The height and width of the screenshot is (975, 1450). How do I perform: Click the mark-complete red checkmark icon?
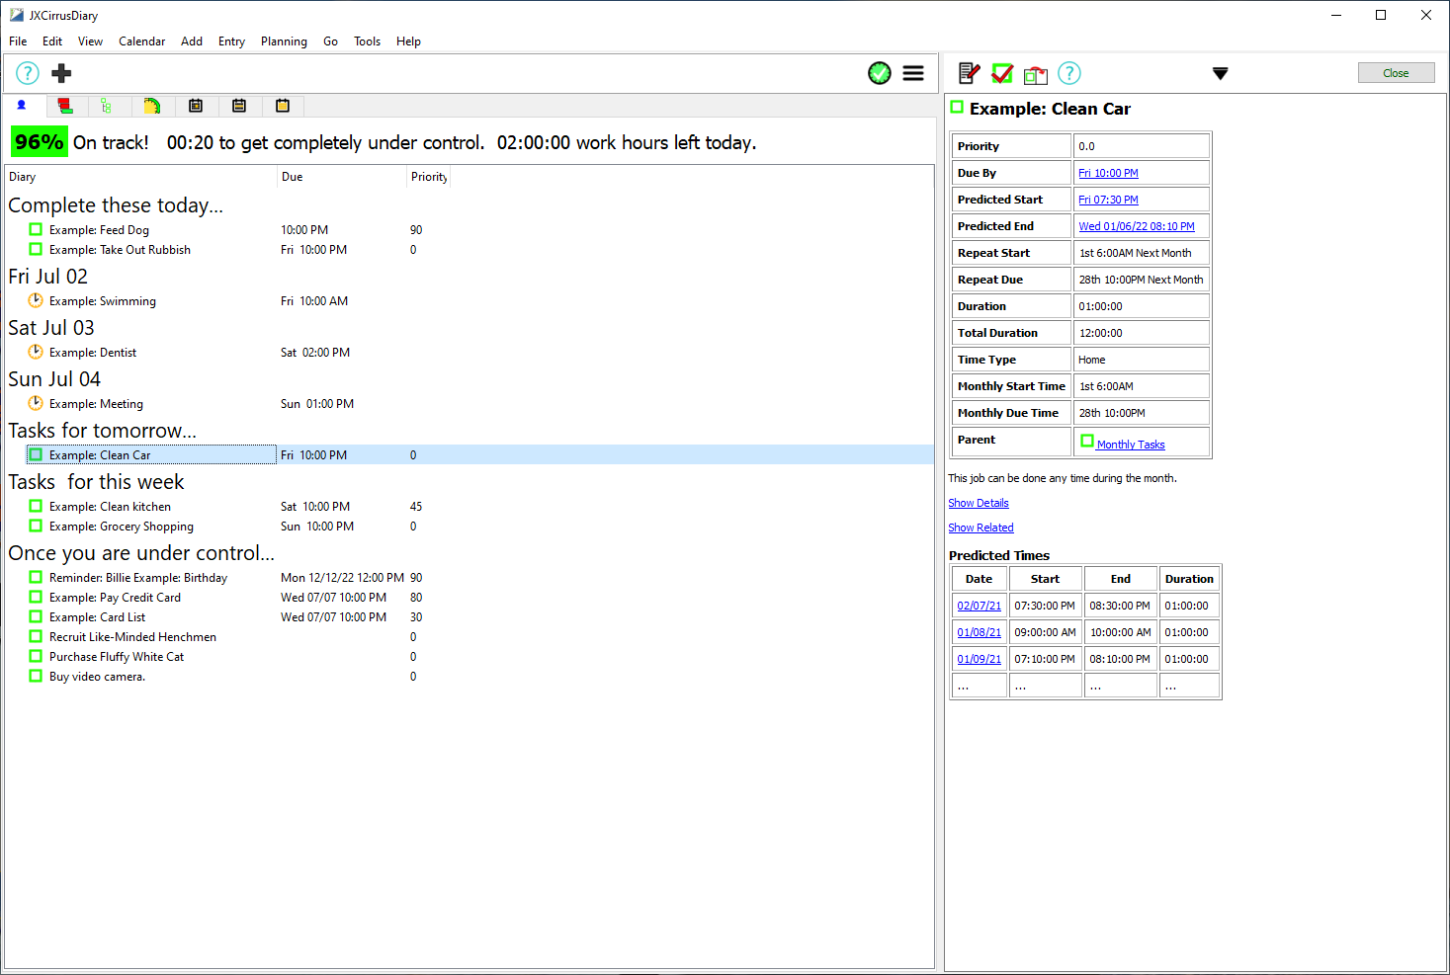coord(1002,73)
